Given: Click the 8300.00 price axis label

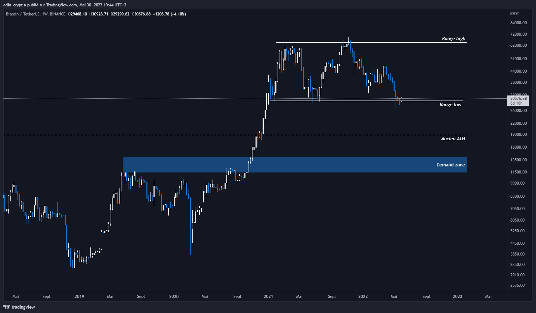Looking at the screenshot, I should (x=517, y=196).
